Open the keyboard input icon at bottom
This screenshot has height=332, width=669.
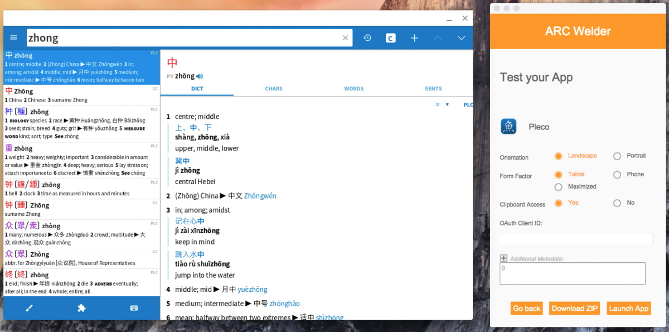click(134, 307)
